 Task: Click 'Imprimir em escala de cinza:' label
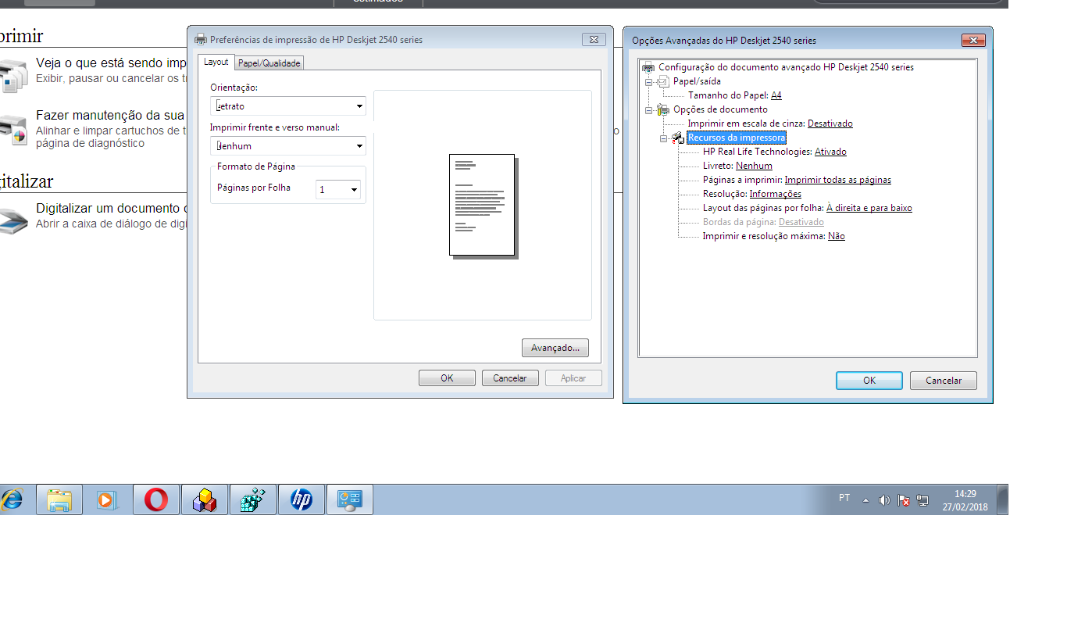(x=747, y=123)
